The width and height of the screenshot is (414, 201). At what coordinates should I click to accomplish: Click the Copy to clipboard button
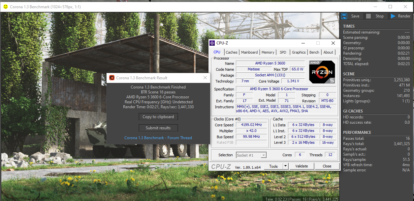(x=158, y=117)
